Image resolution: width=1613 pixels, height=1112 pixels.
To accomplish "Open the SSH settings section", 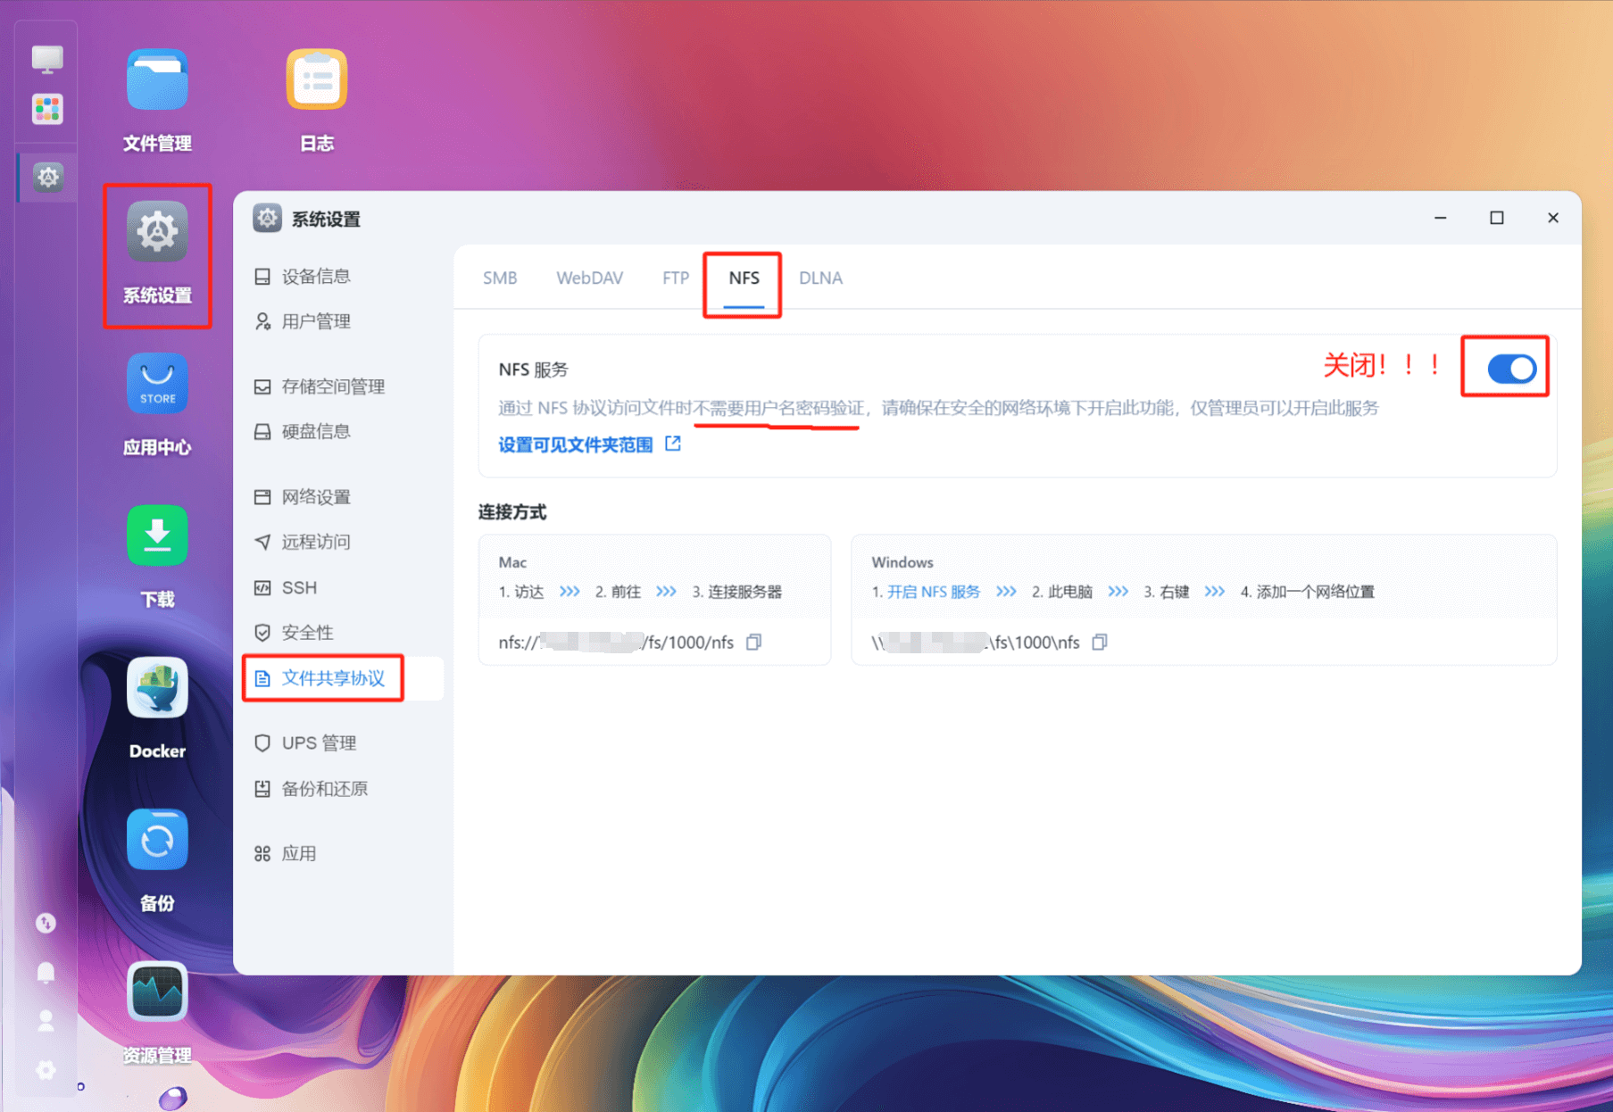I will coord(298,587).
